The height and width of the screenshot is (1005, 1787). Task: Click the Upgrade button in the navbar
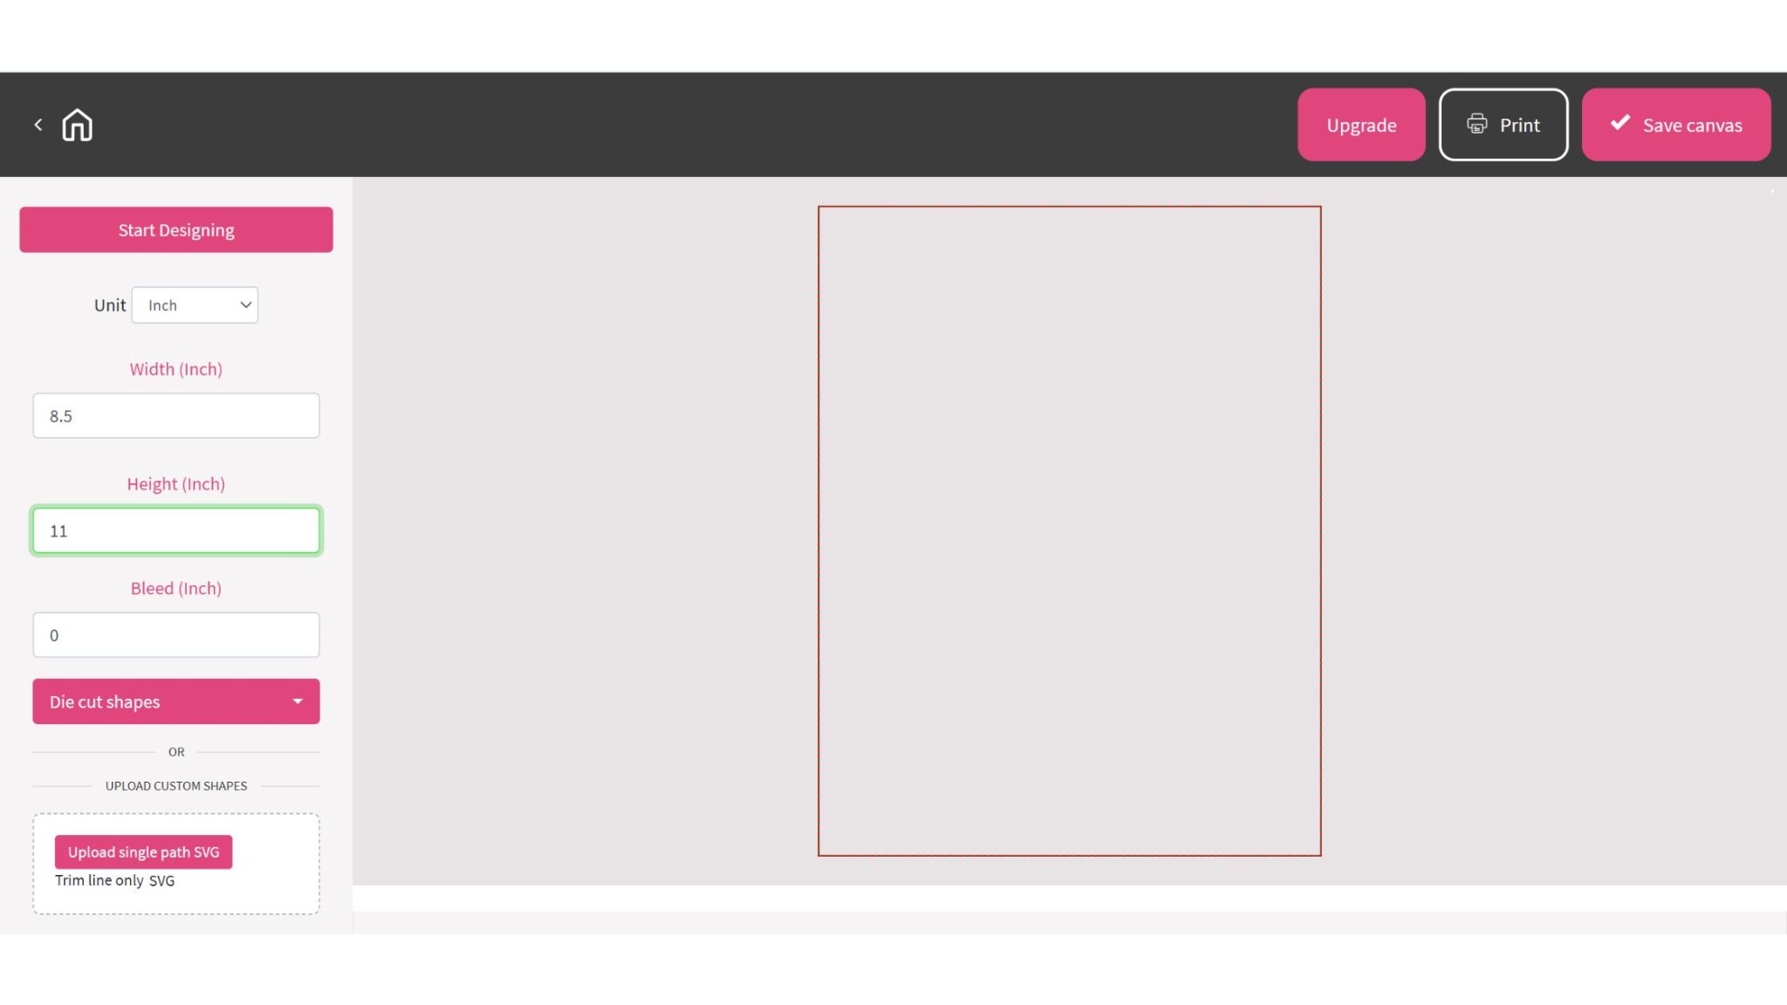[x=1361, y=124]
